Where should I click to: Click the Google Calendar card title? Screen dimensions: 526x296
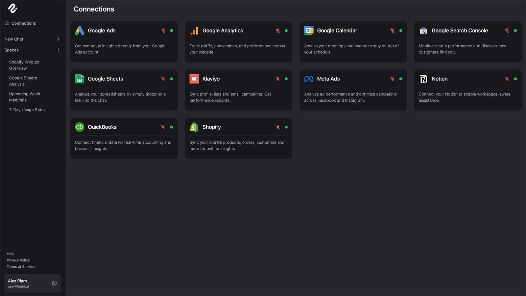pos(337,31)
